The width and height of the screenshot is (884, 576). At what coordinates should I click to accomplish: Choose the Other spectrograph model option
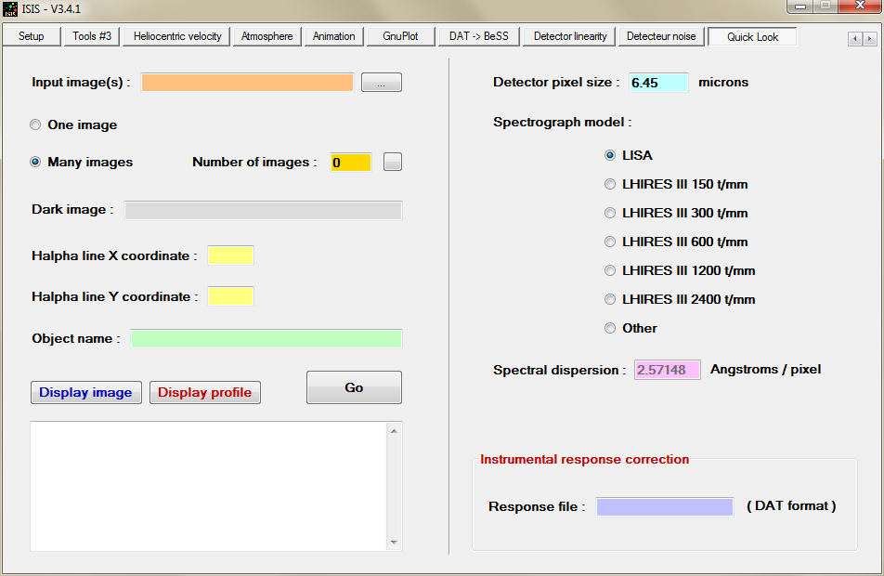[x=610, y=328]
